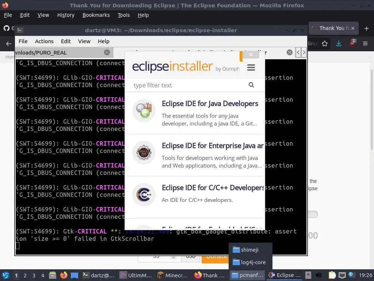Click the GitHub pinned tab icon
Screen dimensions: 374x281
click(x=7, y=28)
